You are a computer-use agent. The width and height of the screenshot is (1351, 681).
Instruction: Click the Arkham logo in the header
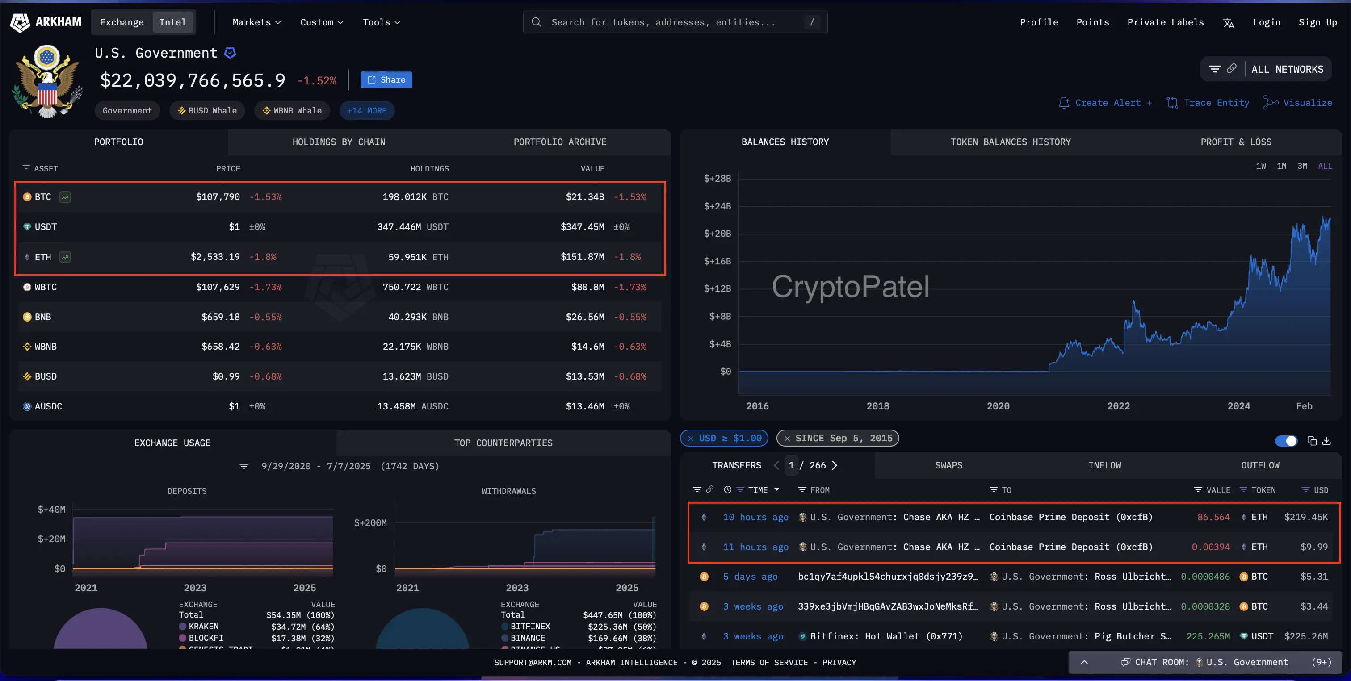[46, 22]
